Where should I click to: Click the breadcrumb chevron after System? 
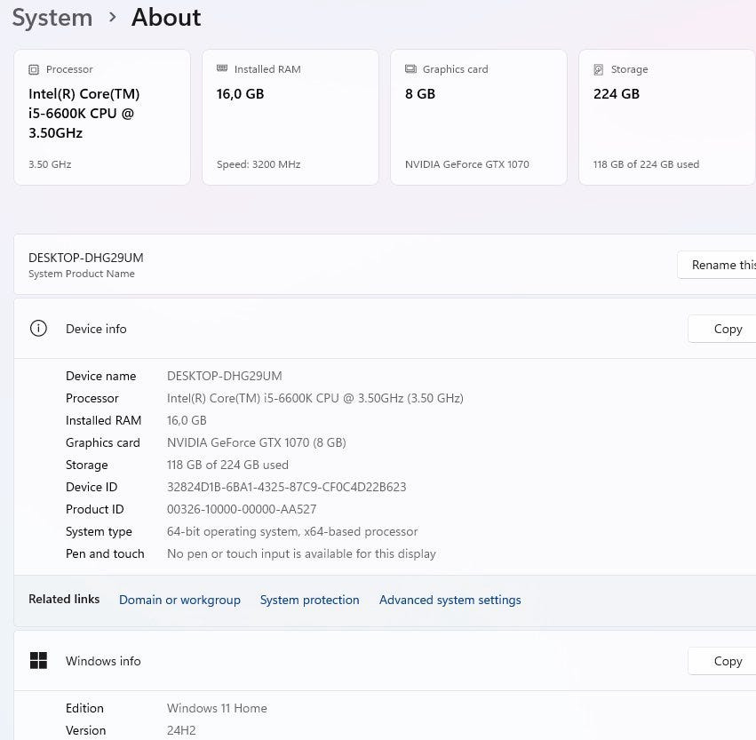pos(112,18)
